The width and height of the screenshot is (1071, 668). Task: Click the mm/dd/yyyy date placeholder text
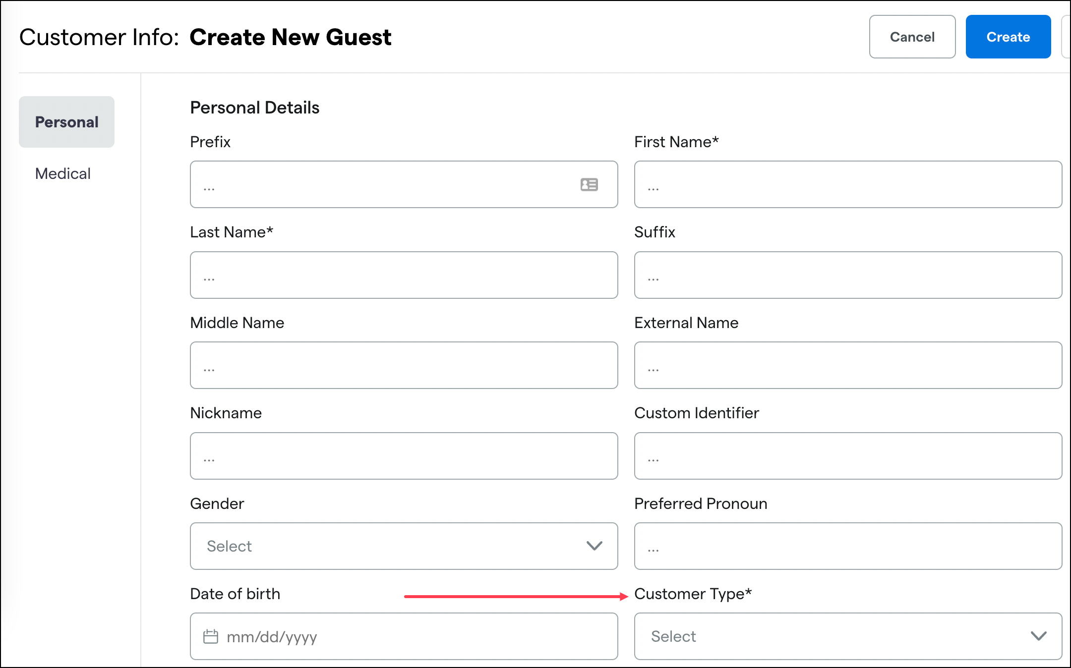pos(272,637)
